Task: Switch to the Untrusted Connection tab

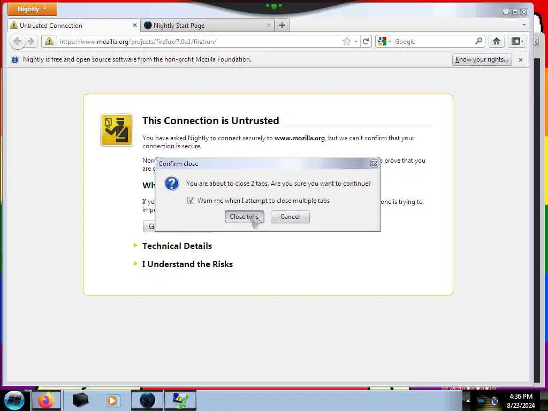Action: [x=74, y=25]
